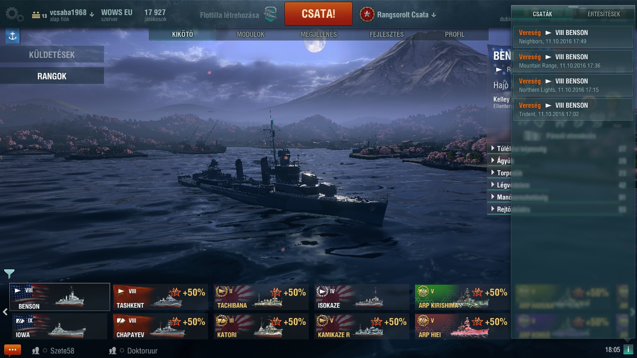Switch to the MODULOK tab
This screenshot has width=637, height=358.
250,34
